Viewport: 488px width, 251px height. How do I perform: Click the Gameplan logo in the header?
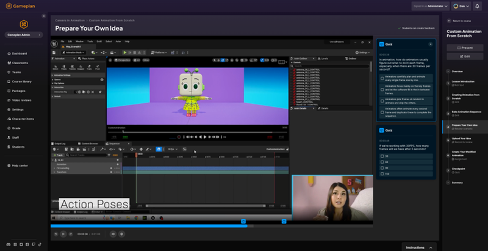click(x=20, y=6)
